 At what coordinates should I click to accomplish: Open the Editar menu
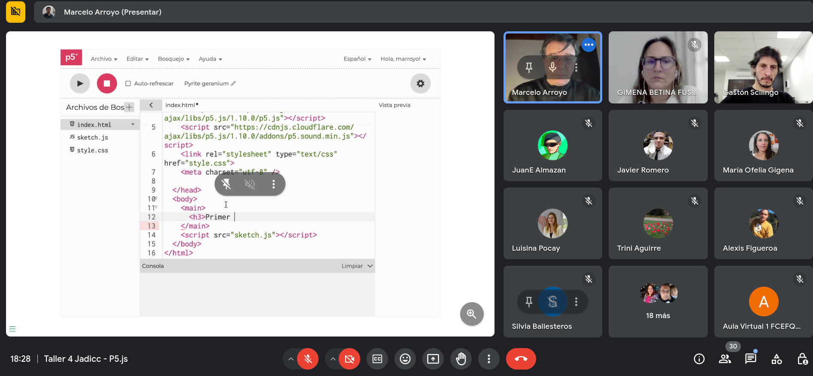pos(137,59)
